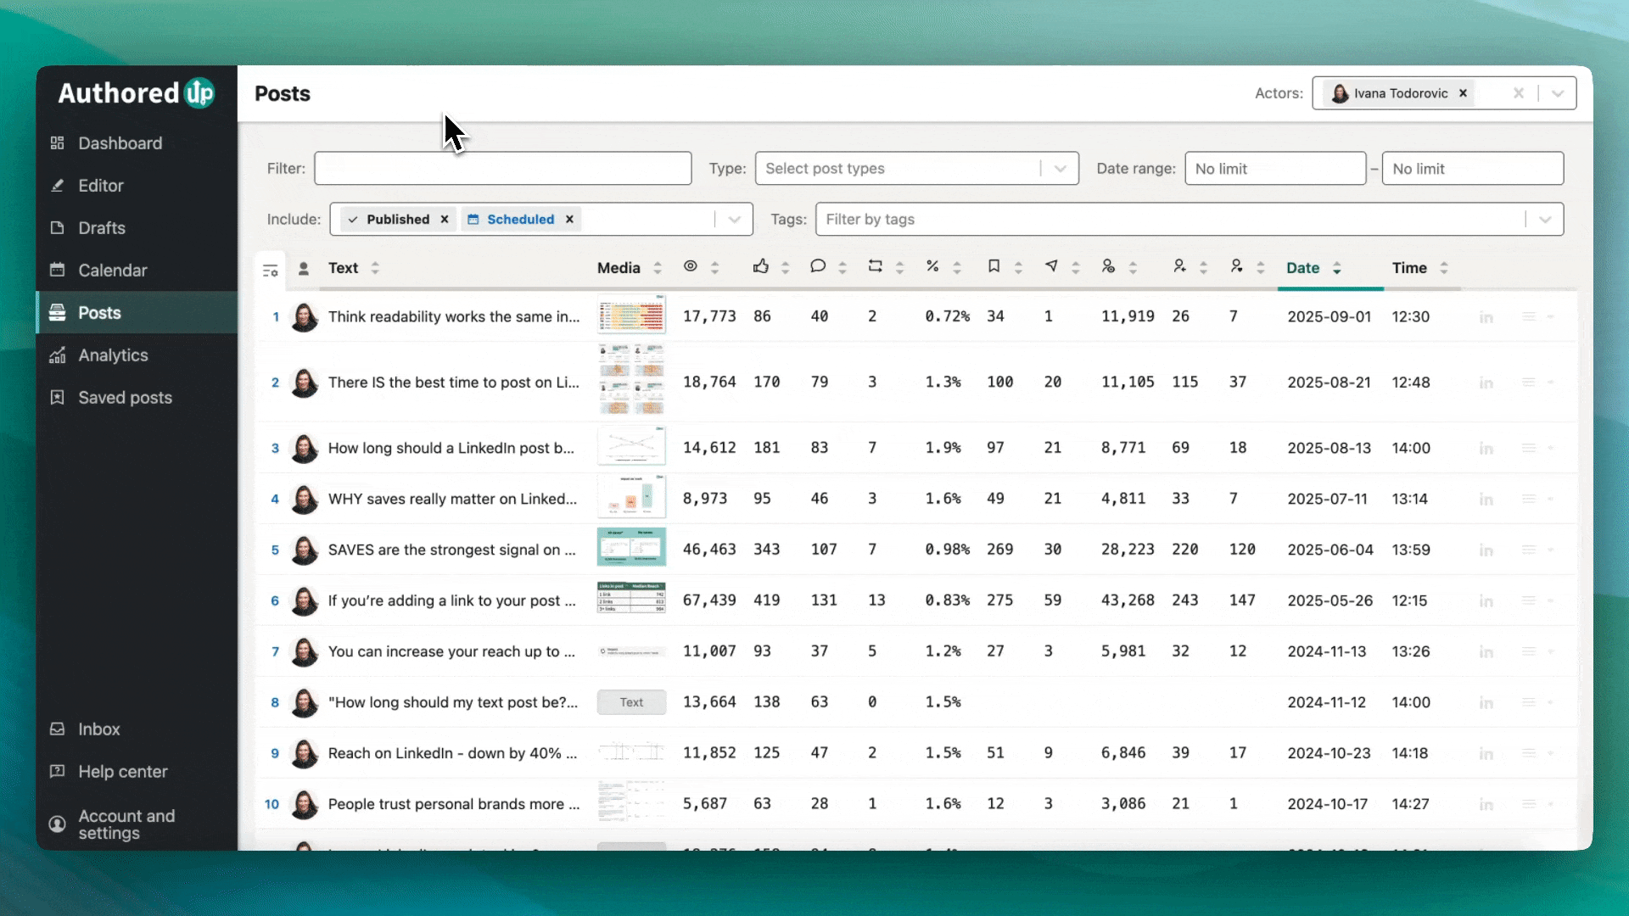Remove the Scheduled include filter chip
1629x916 pixels.
[569, 220]
